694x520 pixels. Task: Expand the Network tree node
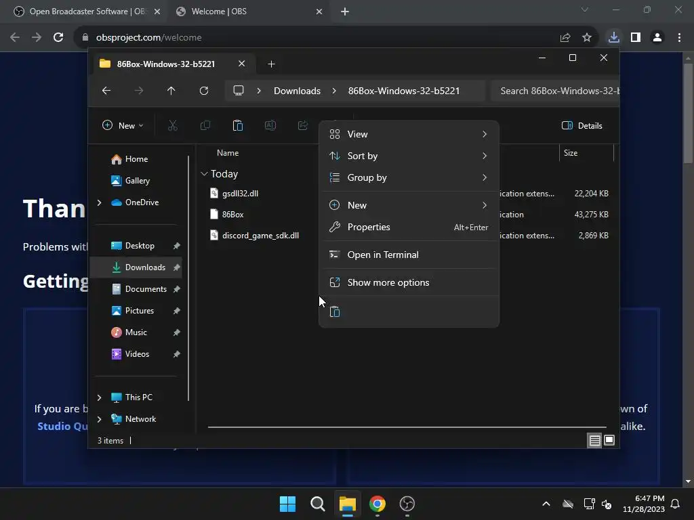[x=99, y=419]
